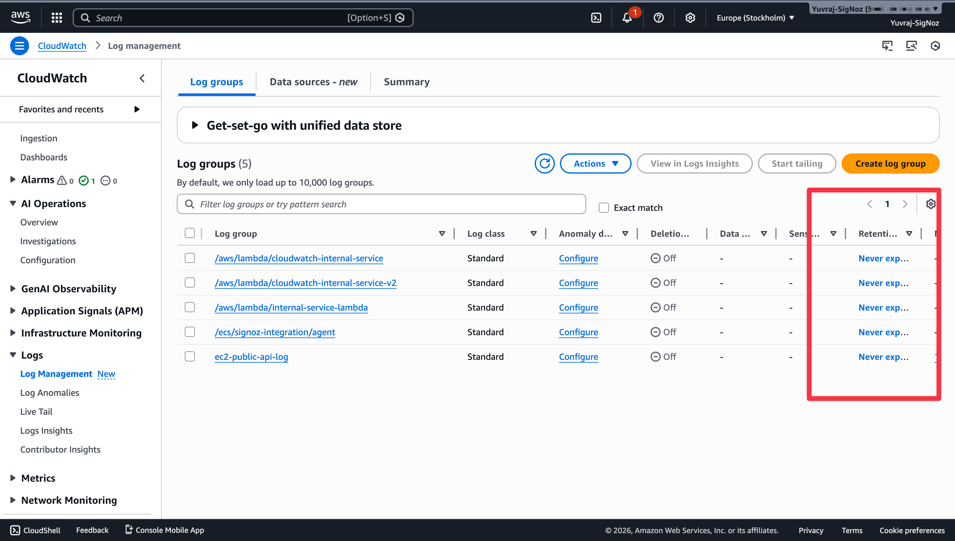The width and height of the screenshot is (955, 541).
Task: Switch to the Data sources tab
Action: point(313,82)
